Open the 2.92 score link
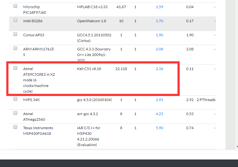Screen dimensions: 238x167 click(160, 100)
